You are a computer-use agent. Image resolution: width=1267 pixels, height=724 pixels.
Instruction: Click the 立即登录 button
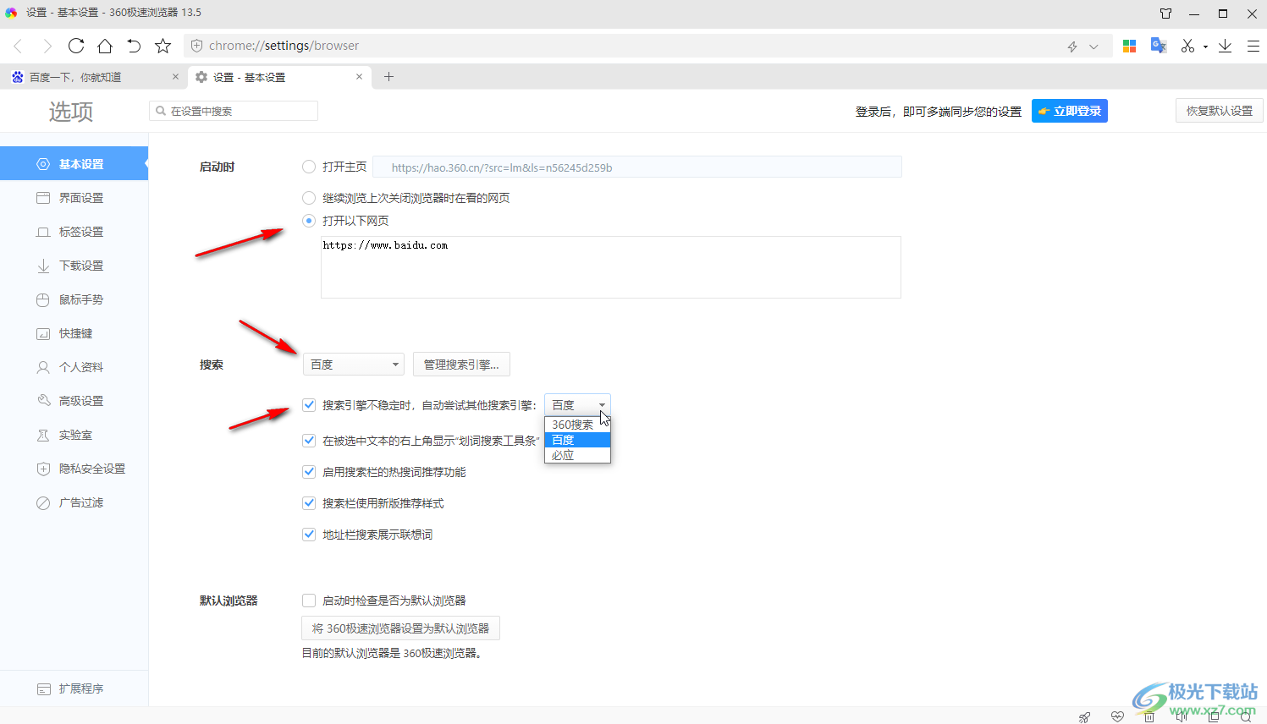1069,111
